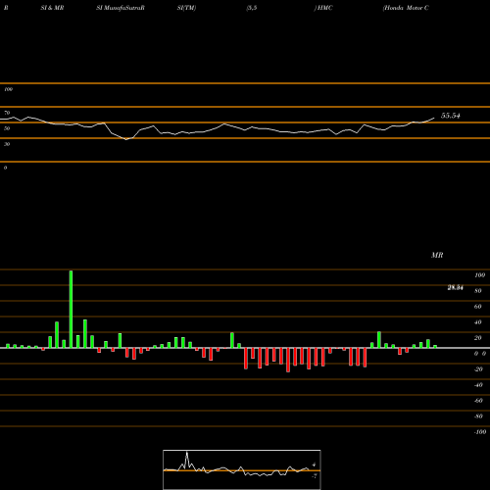Click the mini overview chart thumbnail
490x490 pixels.
[242, 469]
